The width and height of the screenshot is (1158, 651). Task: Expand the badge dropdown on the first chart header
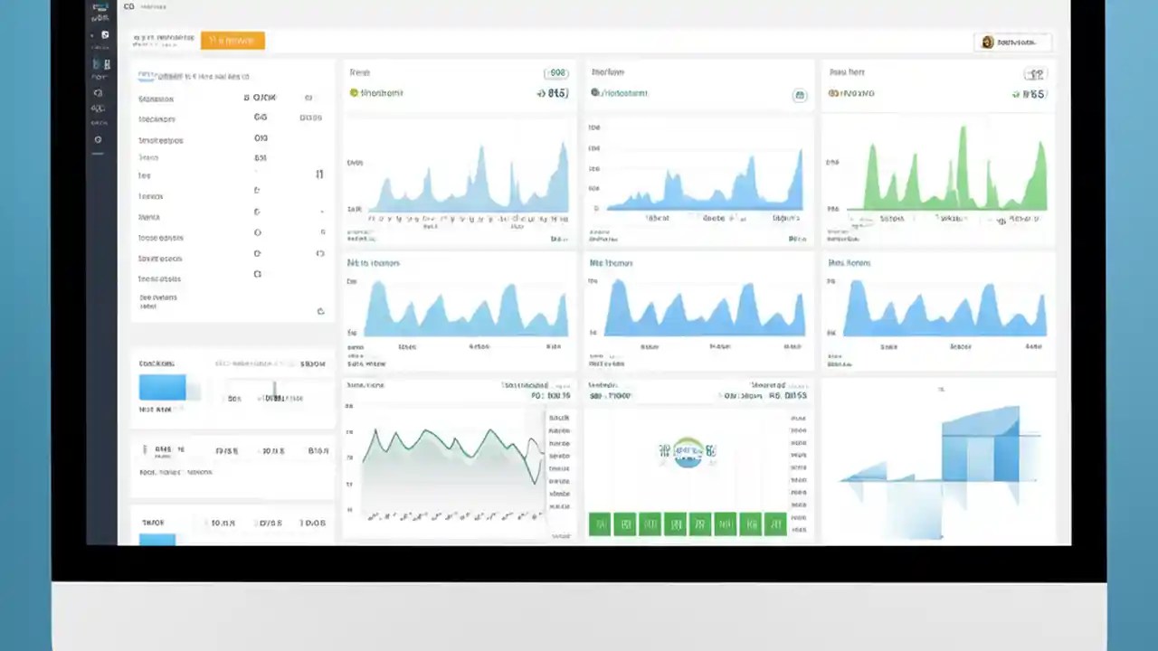coord(555,72)
